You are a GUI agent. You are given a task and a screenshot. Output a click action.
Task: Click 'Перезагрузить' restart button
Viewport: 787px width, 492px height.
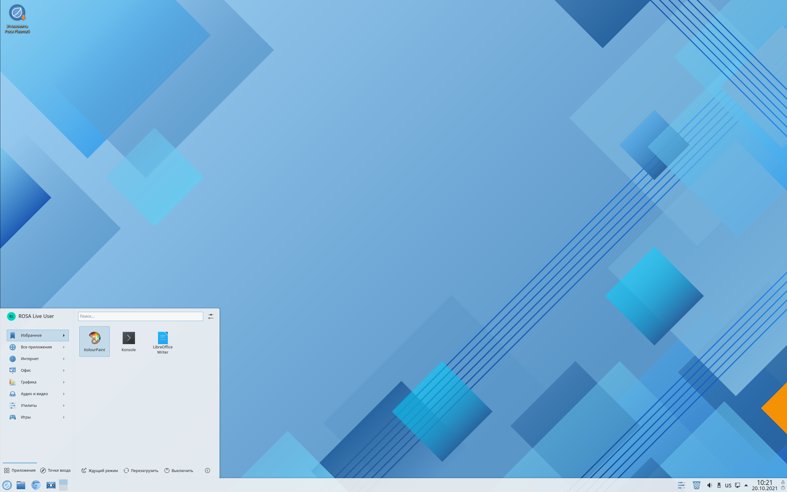click(141, 470)
